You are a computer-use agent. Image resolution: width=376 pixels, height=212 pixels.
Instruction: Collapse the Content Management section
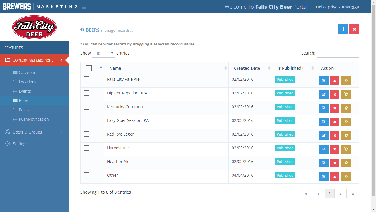click(34, 60)
